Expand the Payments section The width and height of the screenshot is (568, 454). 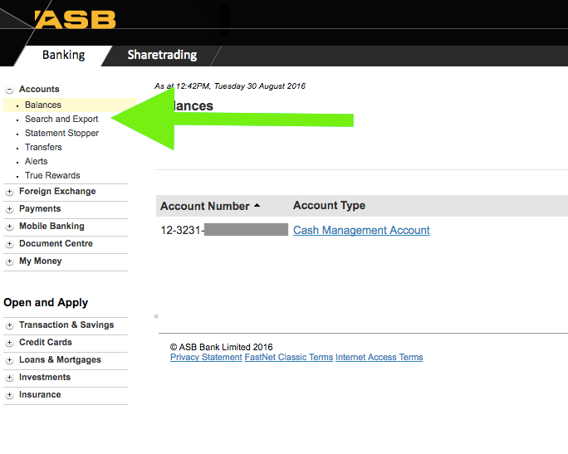point(10,209)
